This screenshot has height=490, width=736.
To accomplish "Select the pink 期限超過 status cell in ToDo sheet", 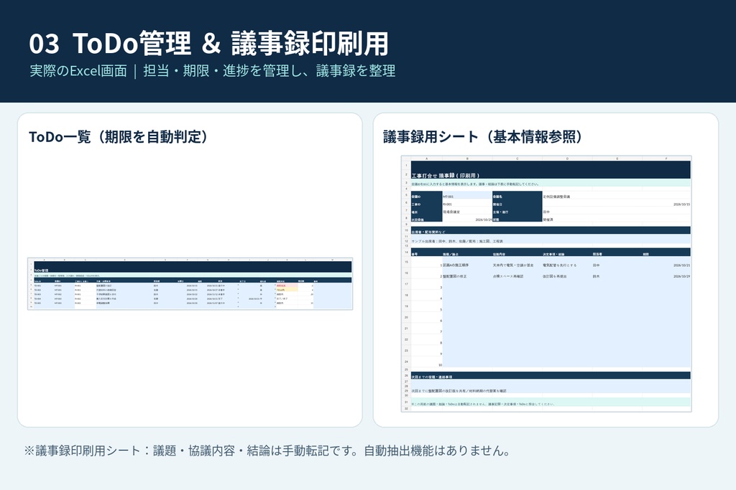I will click(x=286, y=286).
